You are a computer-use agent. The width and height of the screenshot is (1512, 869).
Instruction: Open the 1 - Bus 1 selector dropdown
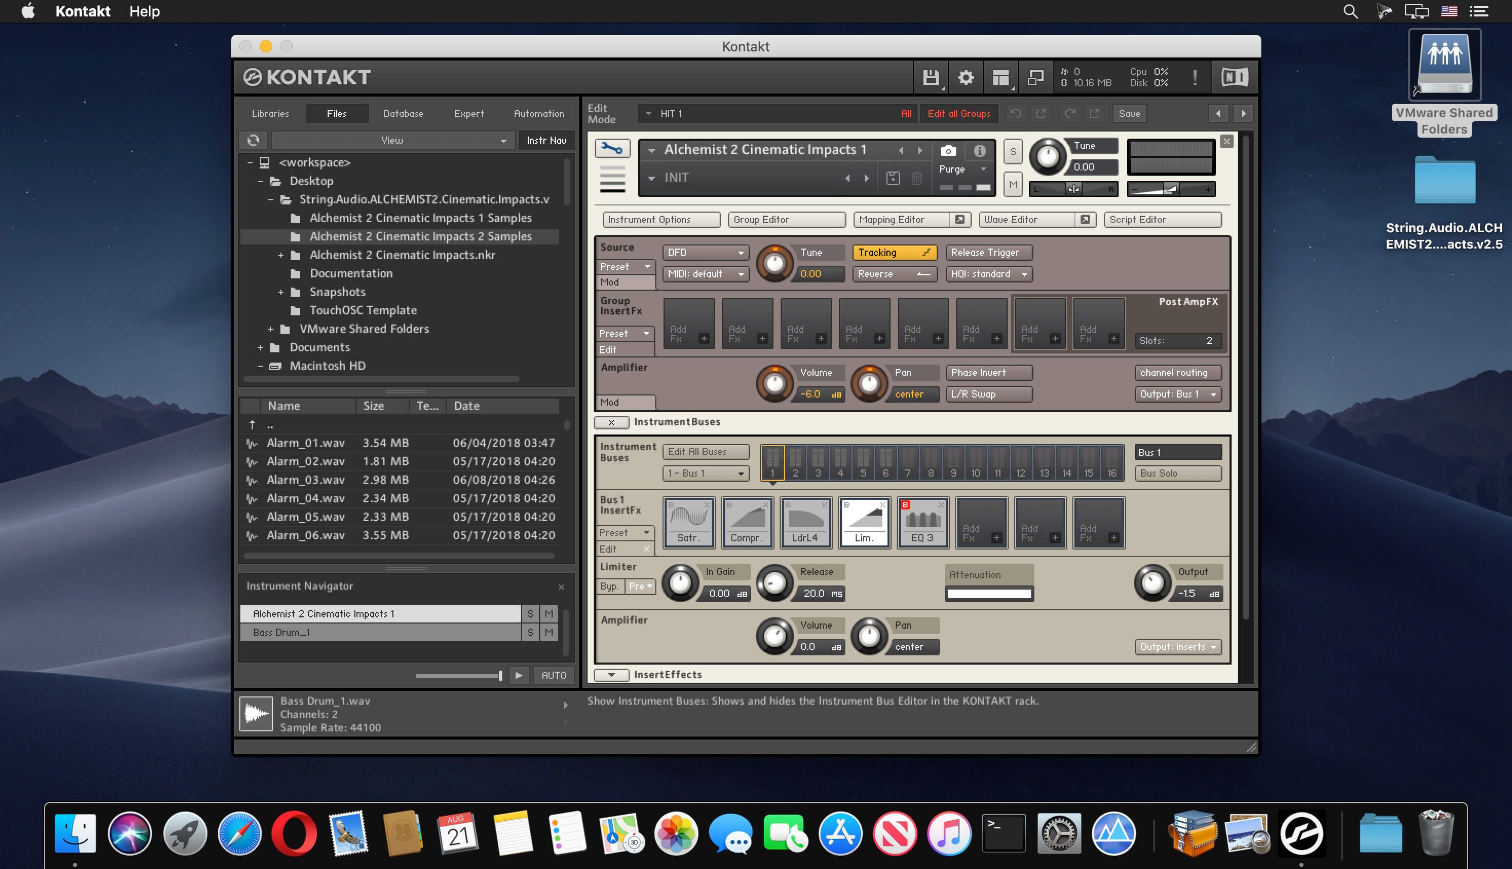(x=705, y=474)
